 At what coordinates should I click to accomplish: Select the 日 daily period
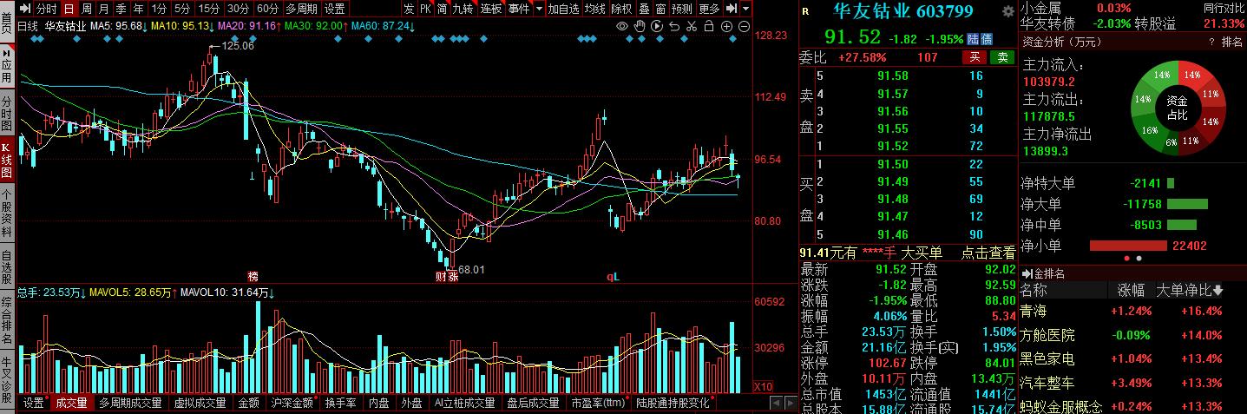click(68, 9)
